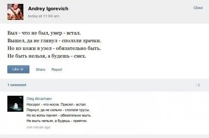The width and height of the screenshot is (209, 138).
Task: Collapse the "1 comment" section header
Action: [x=17, y=85]
